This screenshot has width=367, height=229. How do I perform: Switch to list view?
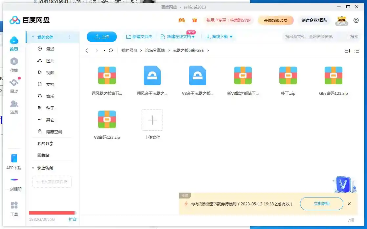pyautogui.click(x=356, y=51)
